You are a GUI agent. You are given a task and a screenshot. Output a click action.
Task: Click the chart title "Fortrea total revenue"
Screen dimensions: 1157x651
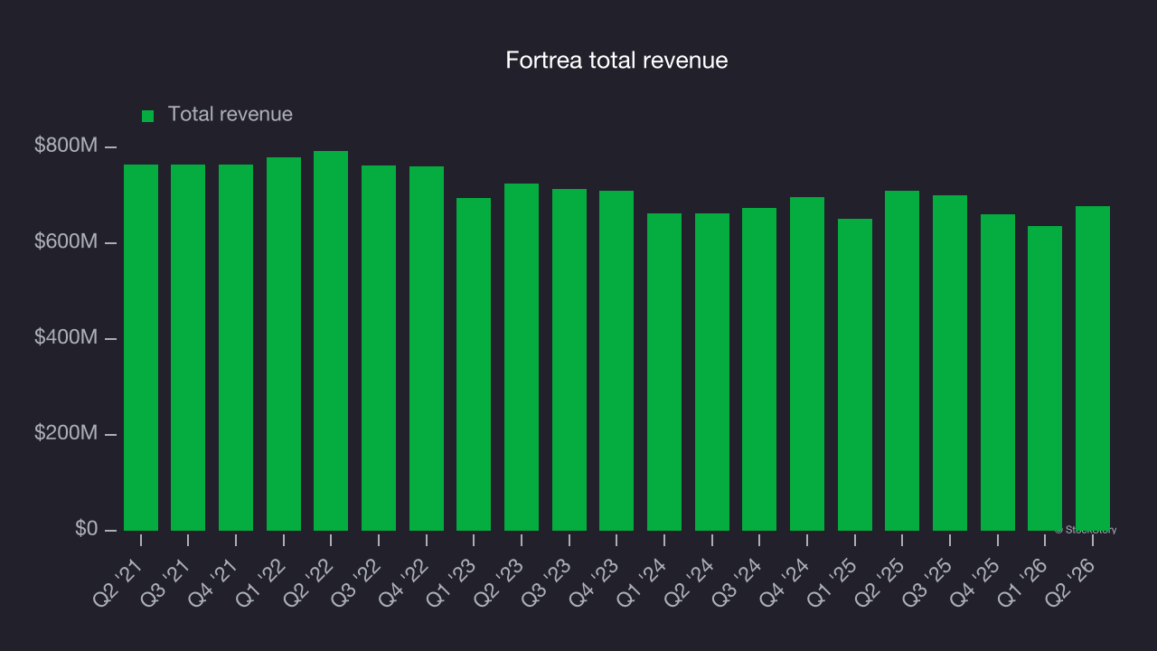[616, 61]
